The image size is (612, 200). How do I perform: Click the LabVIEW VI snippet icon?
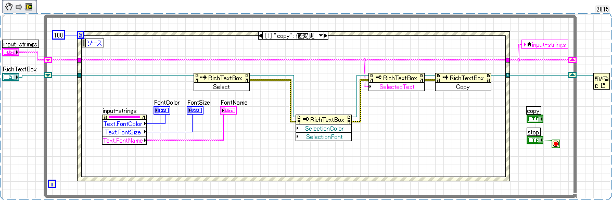[x=29, y=7]
